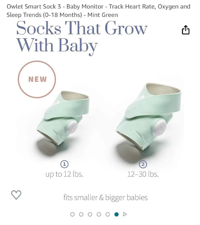Screen dimensions: 200x225
Task: Jump to the fifth carousel image dot
Action: (108, 214)
